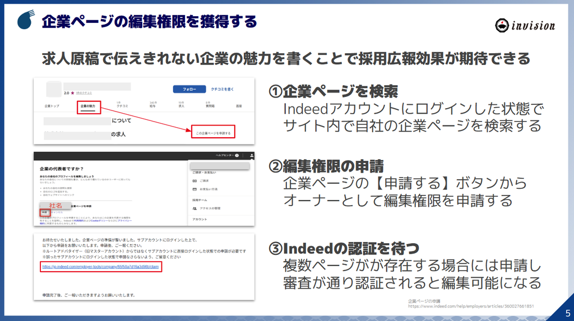Select the お支払い方法 menu item

coord(209,189)
